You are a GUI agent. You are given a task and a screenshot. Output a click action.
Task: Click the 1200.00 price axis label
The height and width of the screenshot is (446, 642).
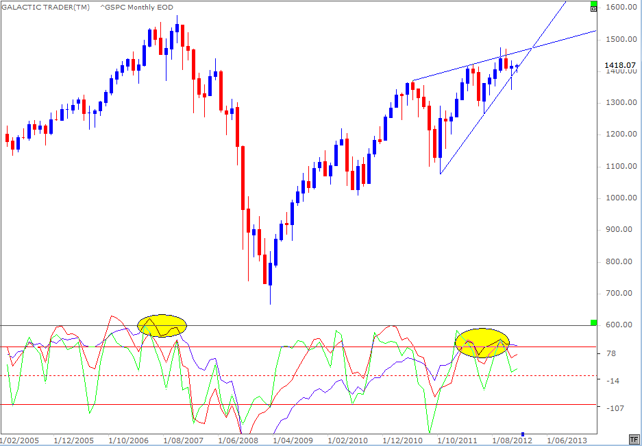[621, 134]
